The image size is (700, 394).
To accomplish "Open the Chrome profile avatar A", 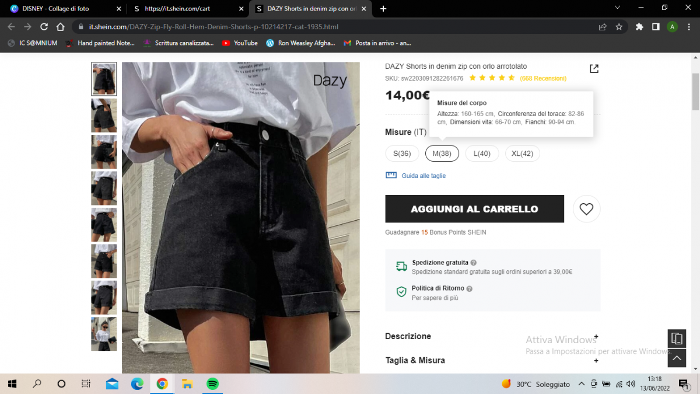I will click(x=672, y=27).
